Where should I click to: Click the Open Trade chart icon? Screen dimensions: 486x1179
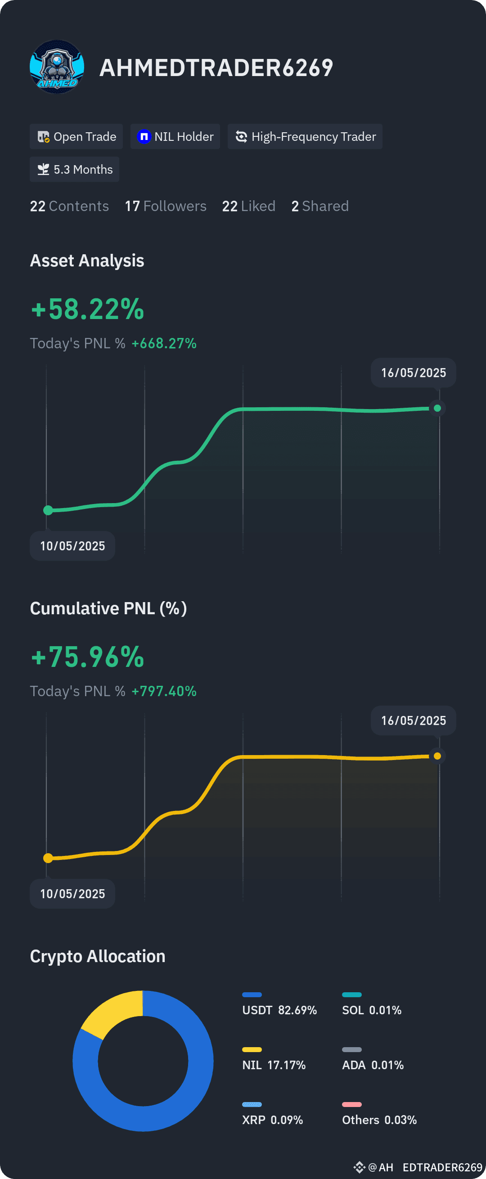click(x=44, y=136)
